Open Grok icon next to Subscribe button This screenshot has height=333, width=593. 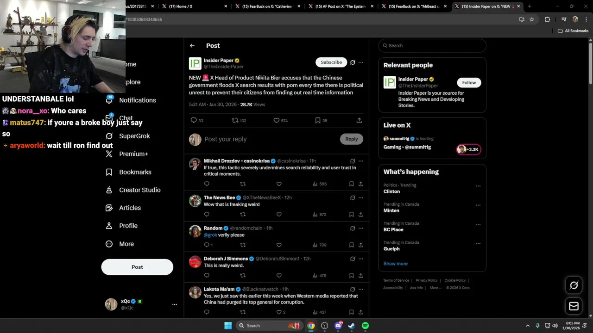(353, 62)
